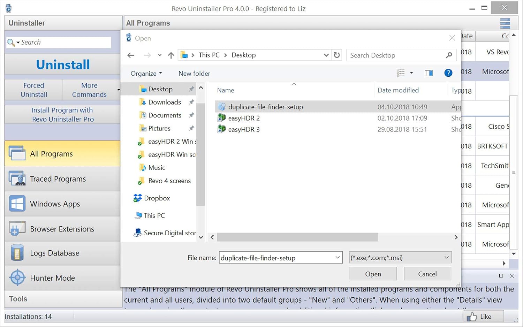
Task: Expand the More Commands dropdown arrow
Action: pos(119,90)
